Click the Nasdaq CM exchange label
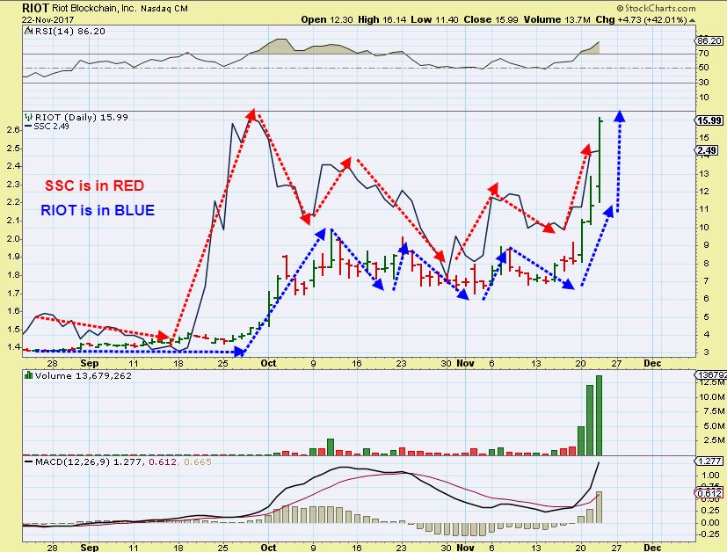 (x=164, y=8)
